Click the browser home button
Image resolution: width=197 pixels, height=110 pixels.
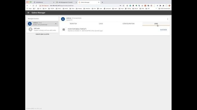(x=36, y=5)
